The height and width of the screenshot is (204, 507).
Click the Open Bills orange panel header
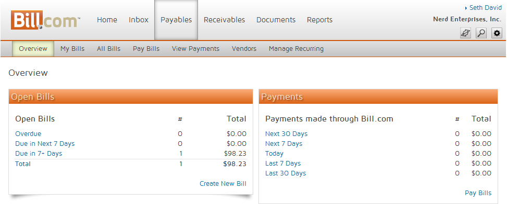coord(131,97)
